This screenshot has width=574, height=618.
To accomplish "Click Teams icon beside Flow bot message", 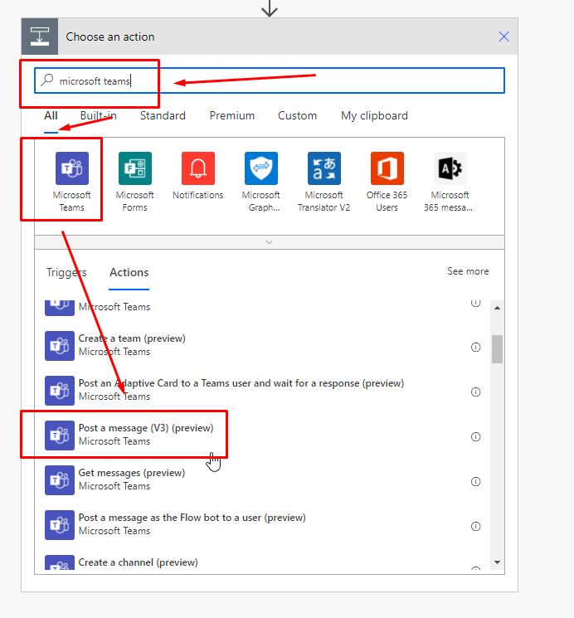I will 60,525.
